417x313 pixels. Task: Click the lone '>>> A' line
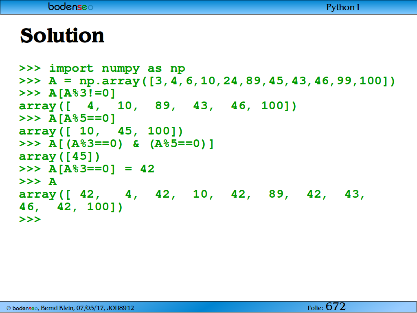[38, 181]
